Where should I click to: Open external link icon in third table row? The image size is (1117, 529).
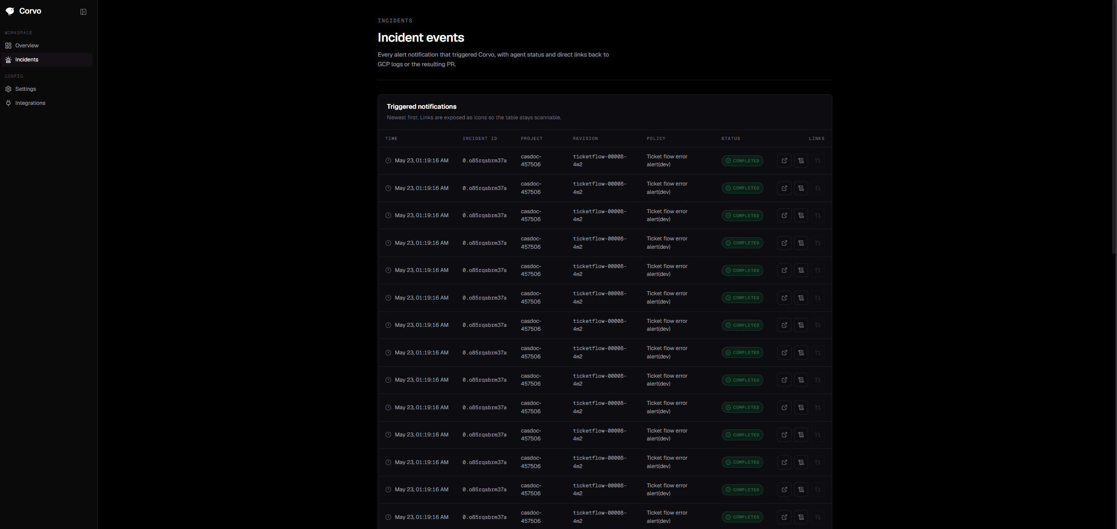784,215
